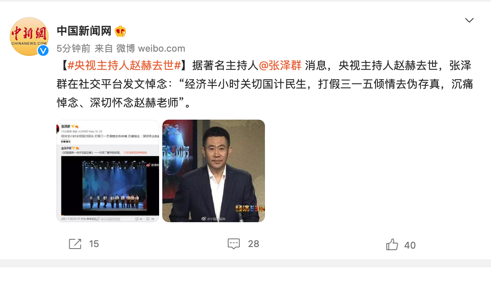The image size is (491, 282).
Task: Click the 5分钟前 timestamp
Action: point(74,49)
